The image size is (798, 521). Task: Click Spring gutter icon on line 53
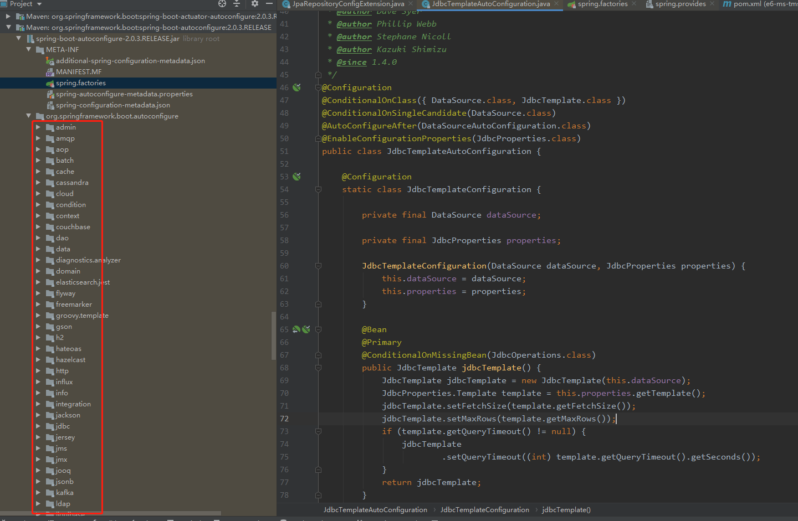297,177
